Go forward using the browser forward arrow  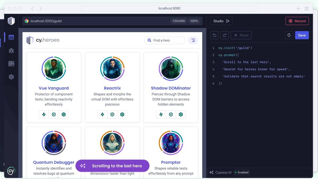pos(41,8)
